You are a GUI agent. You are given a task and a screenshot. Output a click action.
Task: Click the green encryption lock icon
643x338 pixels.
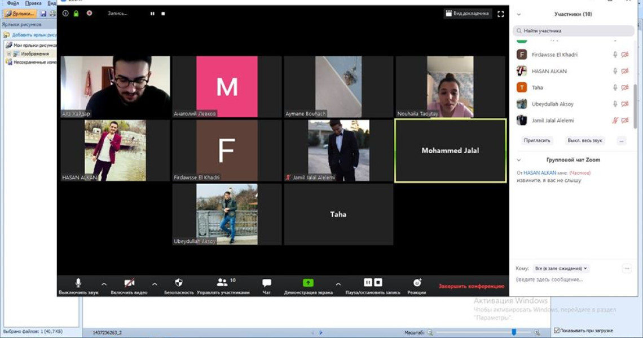pyautogui.click(x=76, y=14)
